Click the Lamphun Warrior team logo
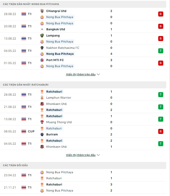 pos(42,98)
